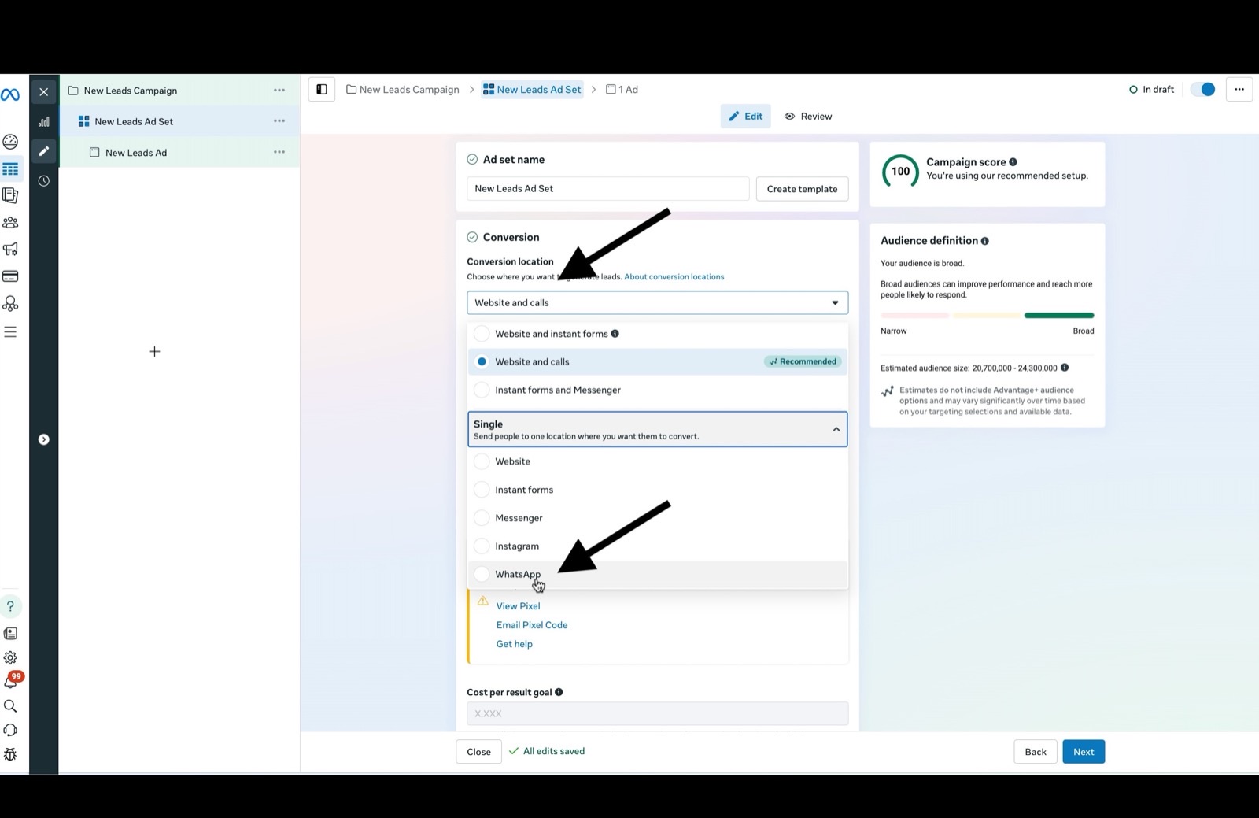Click the bug report icon
Image resolution: width=1259 pixels, height=818 pixels.
coord(10,754)
